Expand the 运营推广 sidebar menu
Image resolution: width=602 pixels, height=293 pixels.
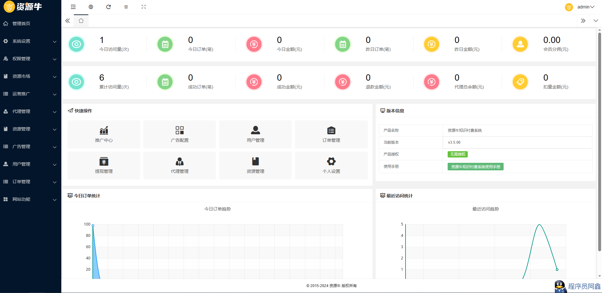(30, 94)
